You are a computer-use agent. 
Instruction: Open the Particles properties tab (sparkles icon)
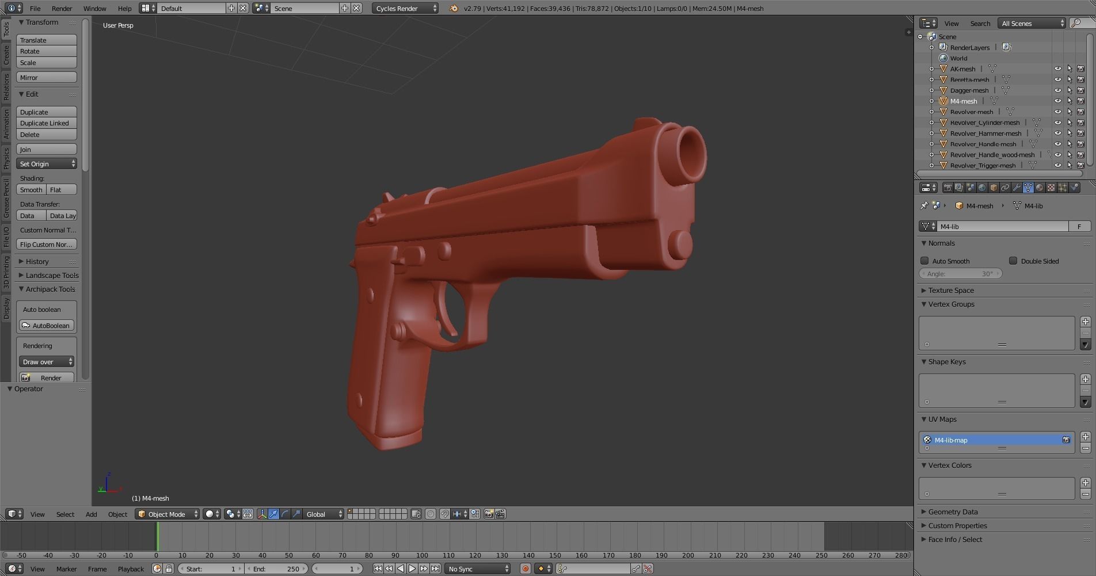(1063, 188)
